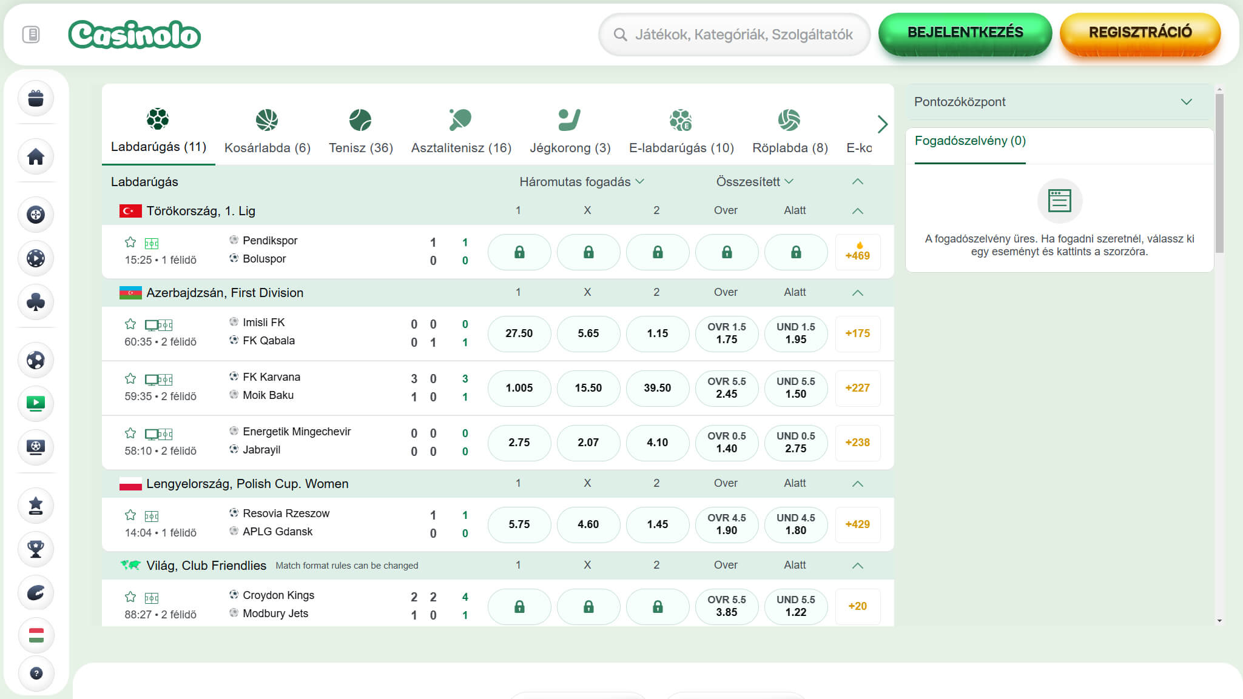Open live stream icon for Energetik Mingechevir match
Viewport: 1243px width, 699px height.
coord(152,434)
